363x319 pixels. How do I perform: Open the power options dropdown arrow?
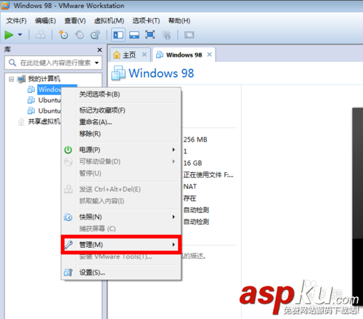[x=20, y=35]
